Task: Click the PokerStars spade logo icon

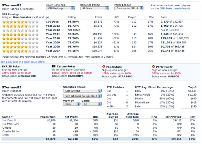Action: pyautogui.click(x=104, y=67)
